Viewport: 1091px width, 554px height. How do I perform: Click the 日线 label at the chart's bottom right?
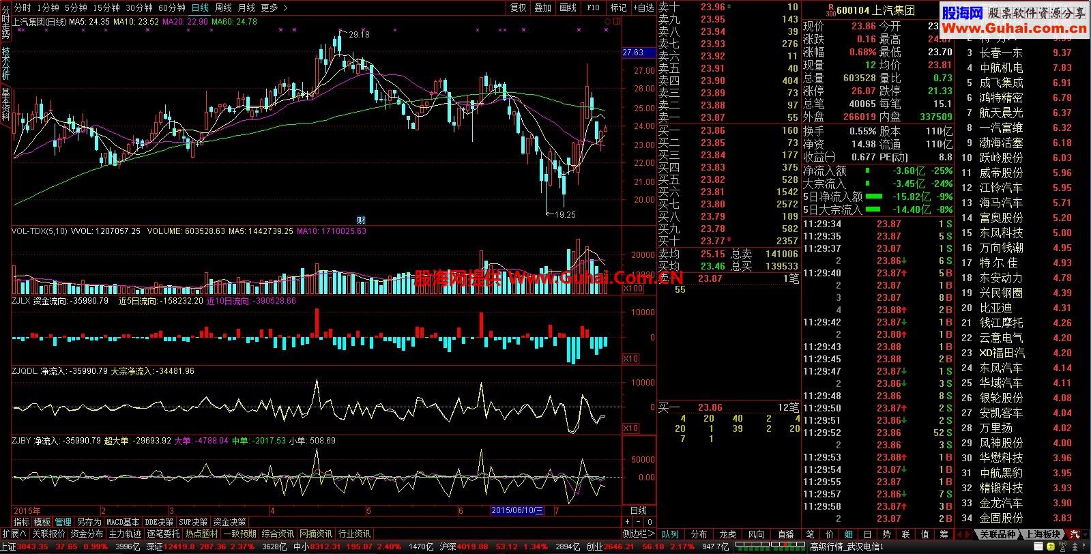click(x=639, y=510)
